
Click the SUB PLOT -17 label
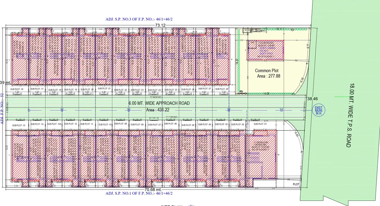point(37,89)
